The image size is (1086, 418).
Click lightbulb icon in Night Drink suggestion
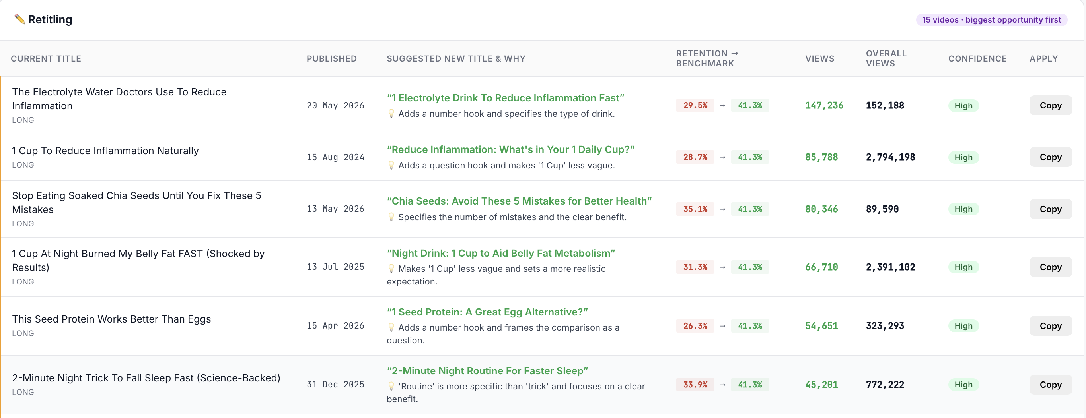click(391, 269)
